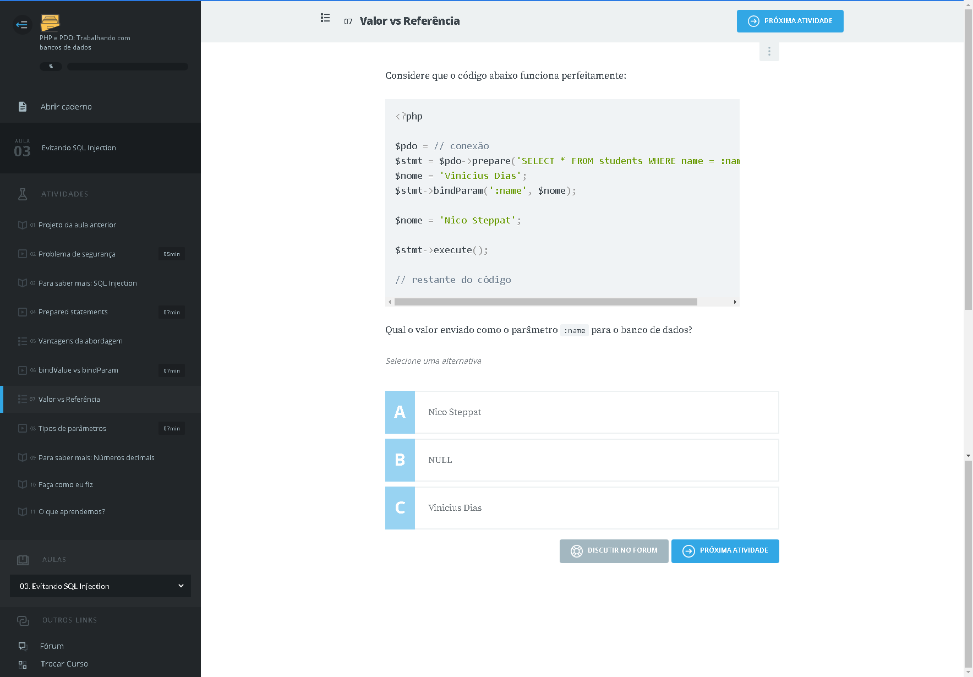Screen dimensions: 973x677
Task: Click the course progress bar
Action: 127,67
